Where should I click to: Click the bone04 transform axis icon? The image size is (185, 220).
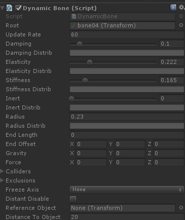[74, 25]
